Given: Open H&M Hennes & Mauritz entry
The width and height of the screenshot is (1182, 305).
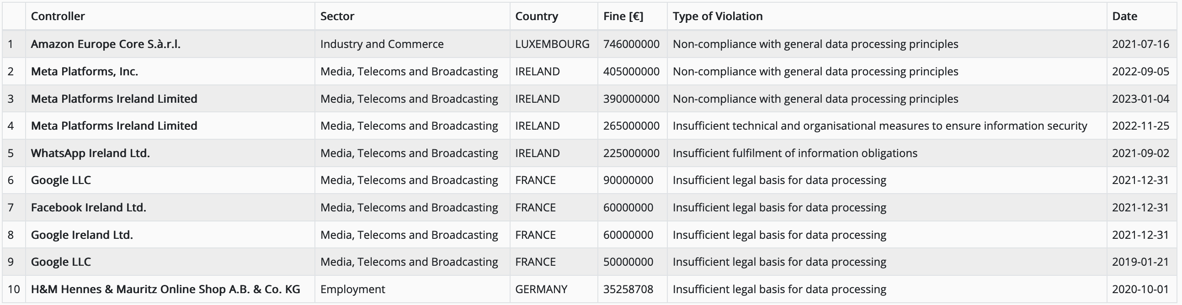Looking at the screenshot, I should [x=165, y=289].
